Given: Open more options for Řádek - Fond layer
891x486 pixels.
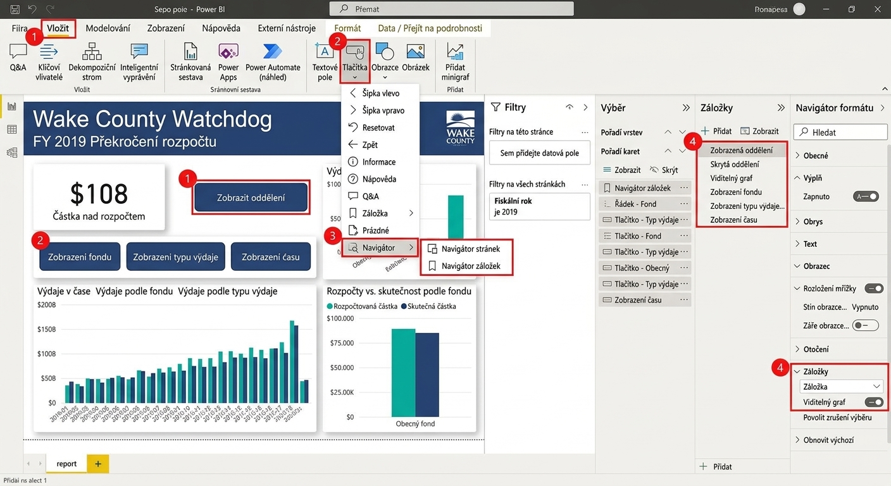Looking at the screenshot, I should [684, 204].
